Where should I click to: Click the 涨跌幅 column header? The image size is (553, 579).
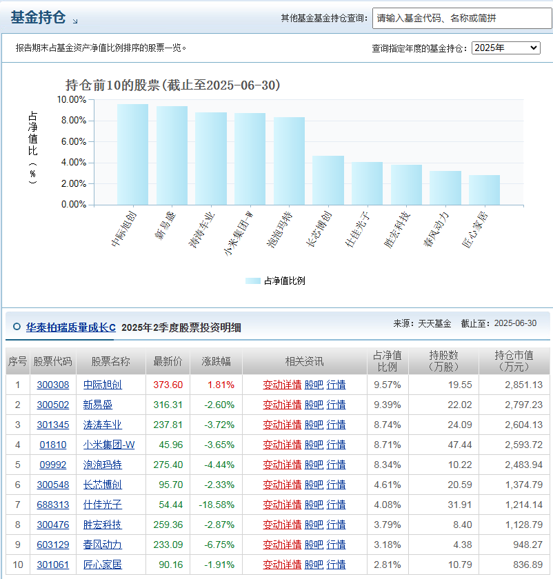coord(216,360)
